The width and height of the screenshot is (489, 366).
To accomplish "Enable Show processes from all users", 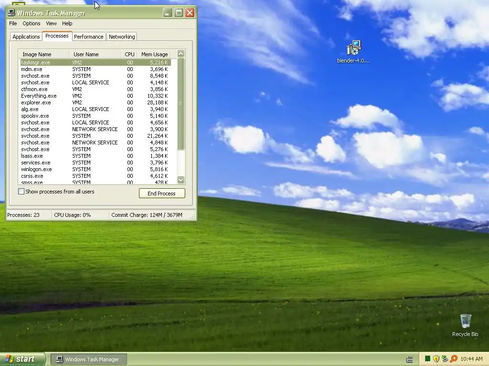I will point(21,192).
